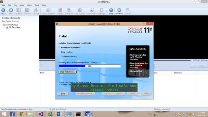This screenshot has height=117, width=208.
Task: Click the Help button in Oracle installer
Action: click(x=63, y=94)
